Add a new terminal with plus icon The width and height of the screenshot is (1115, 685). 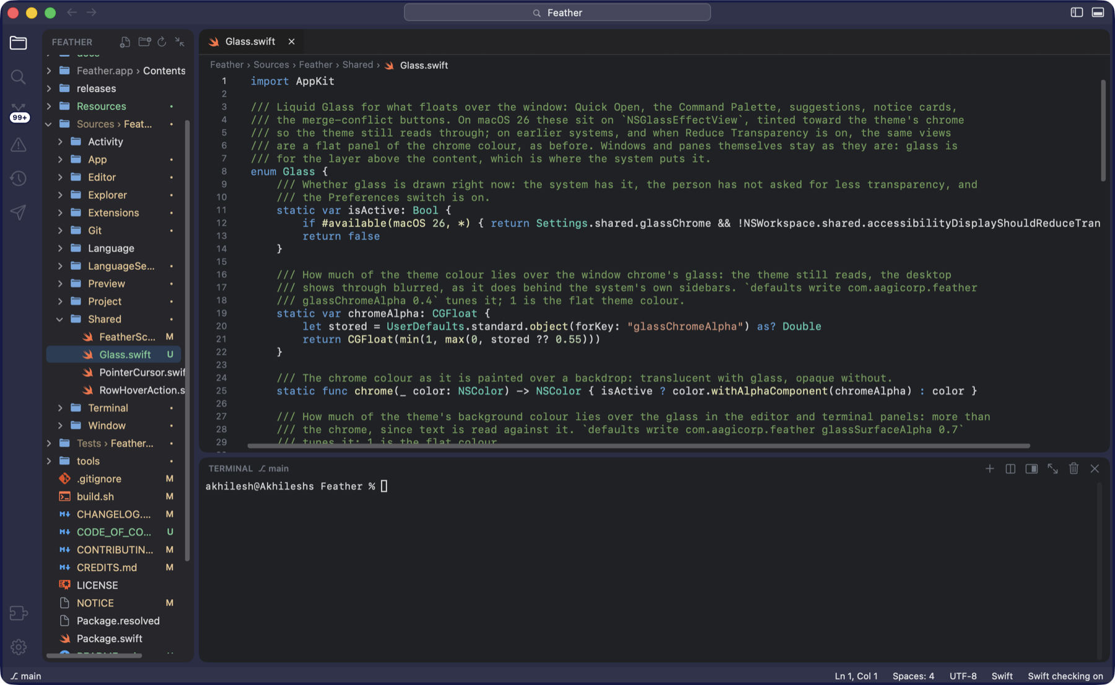(x=990, y=468)
